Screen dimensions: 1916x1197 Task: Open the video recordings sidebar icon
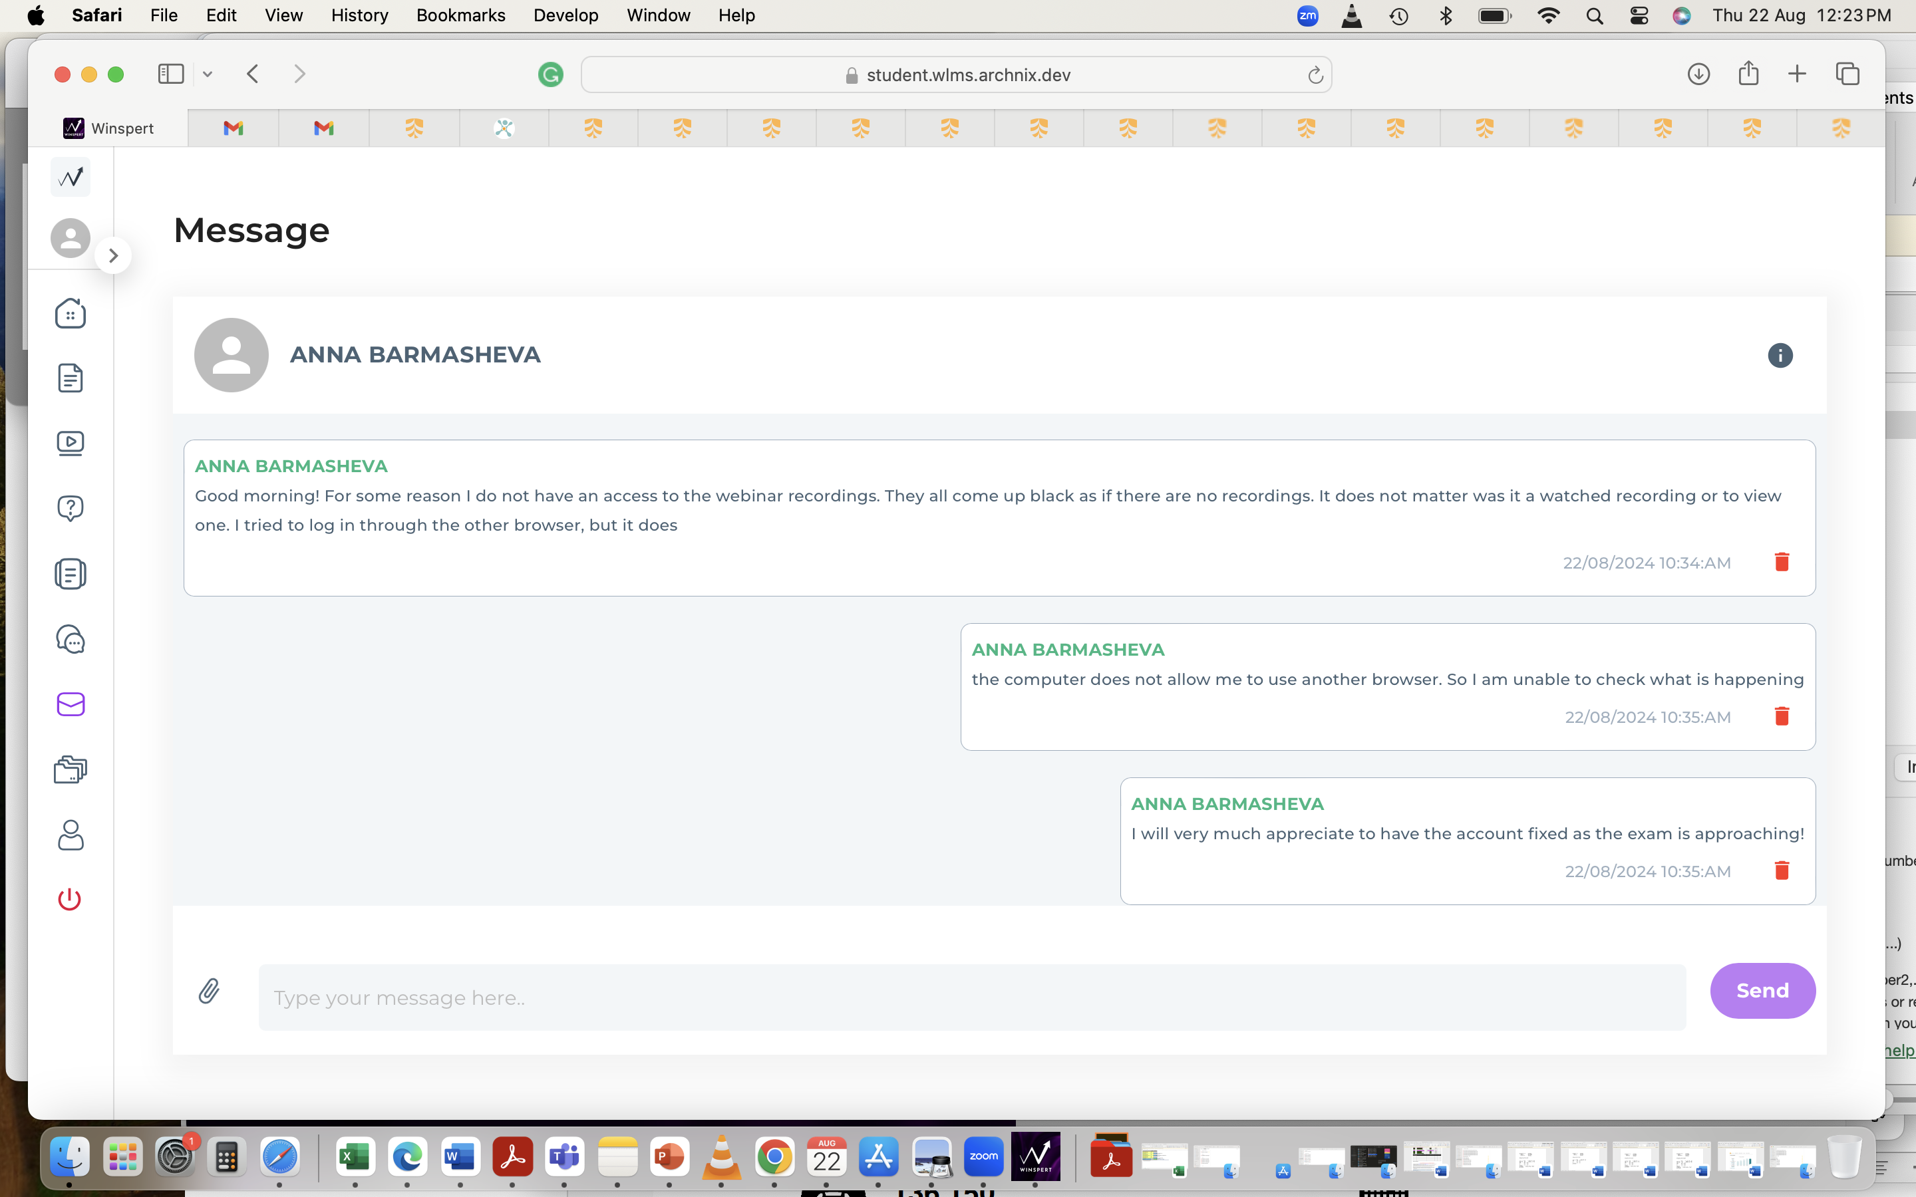tap(71, 444)
